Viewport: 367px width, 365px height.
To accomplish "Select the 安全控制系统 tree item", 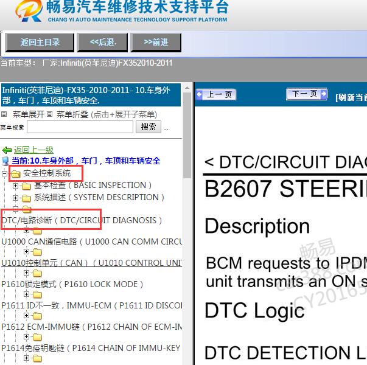I will click(x=47, y=173).
